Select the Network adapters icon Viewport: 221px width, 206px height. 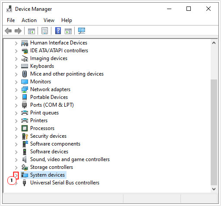pyautogui.click(x=25, y=89)
